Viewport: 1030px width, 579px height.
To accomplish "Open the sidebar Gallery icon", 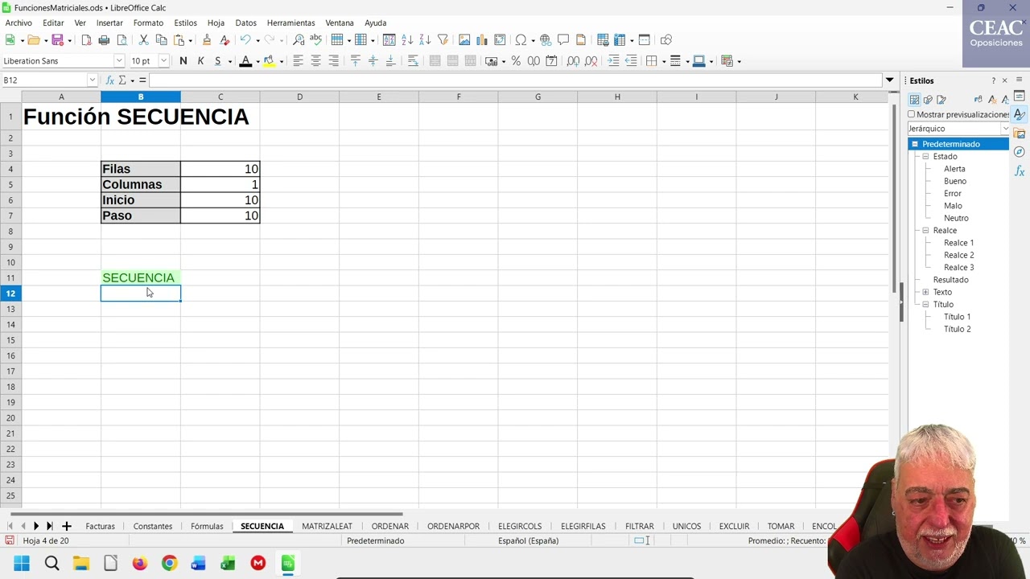I will [x=1020, y=133].
